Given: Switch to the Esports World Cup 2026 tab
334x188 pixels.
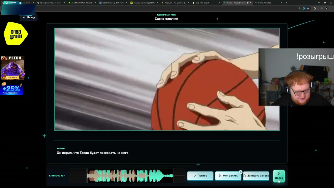Looking at the screenshot, I should [x=113, y=3].
